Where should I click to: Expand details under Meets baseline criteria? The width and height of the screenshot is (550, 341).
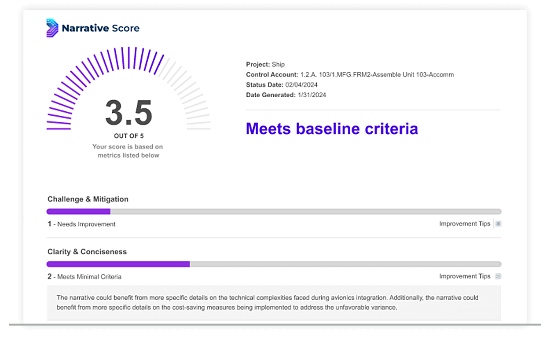332,129
